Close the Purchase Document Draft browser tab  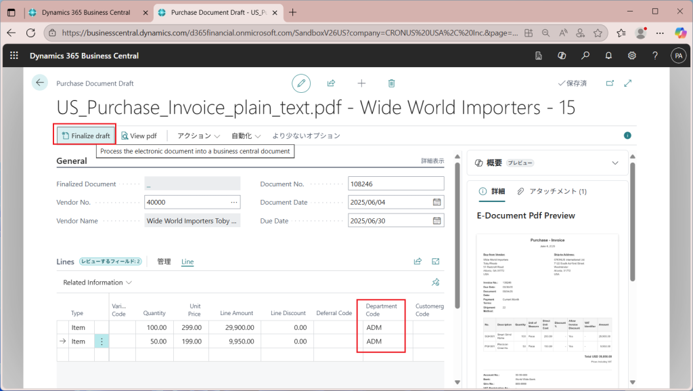coord(275,13)
